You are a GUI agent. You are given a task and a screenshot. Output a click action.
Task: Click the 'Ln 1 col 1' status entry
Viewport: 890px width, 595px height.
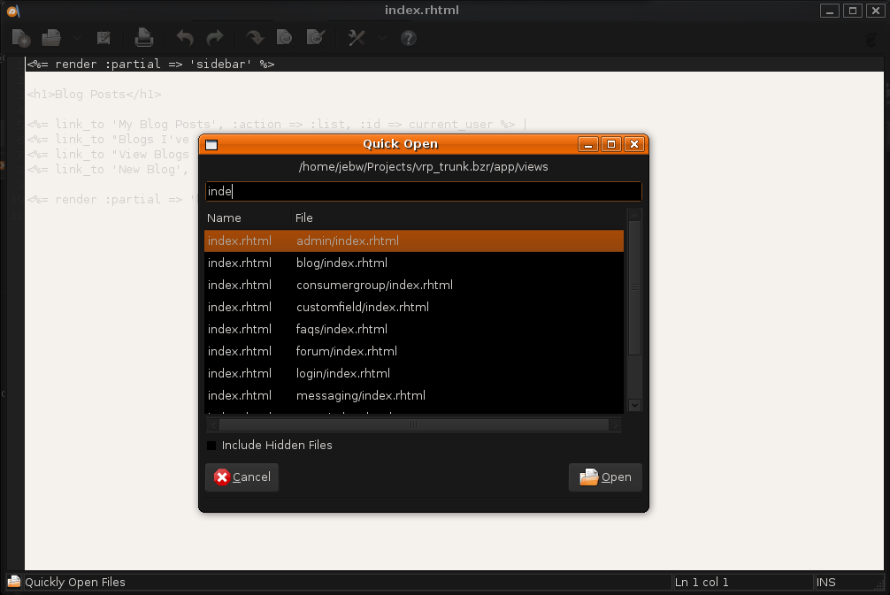point(701,582)
